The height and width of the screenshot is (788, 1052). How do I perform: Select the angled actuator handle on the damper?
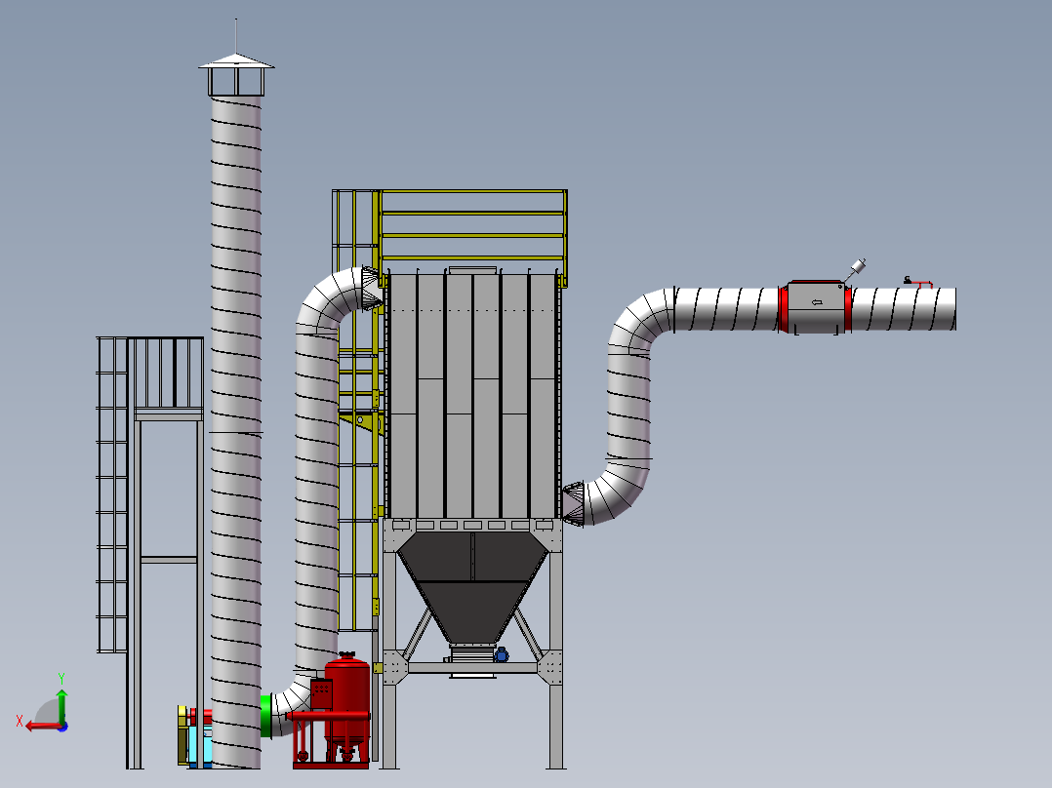pos(856,269)
